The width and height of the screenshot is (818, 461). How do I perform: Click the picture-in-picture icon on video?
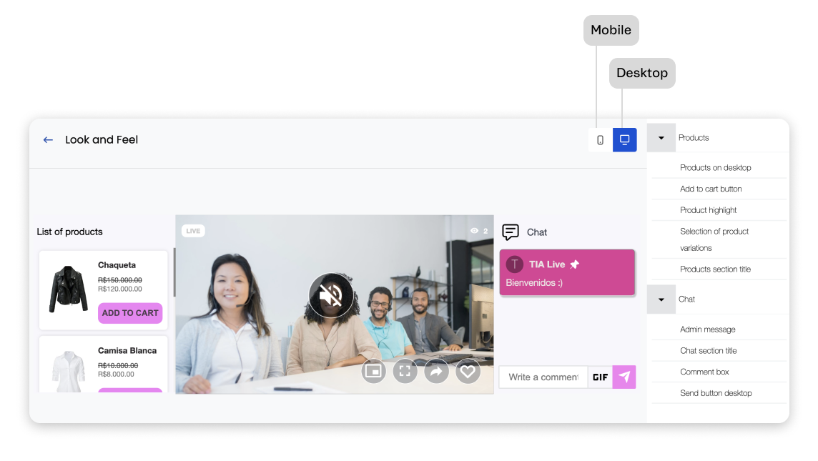tap(373, 371)
